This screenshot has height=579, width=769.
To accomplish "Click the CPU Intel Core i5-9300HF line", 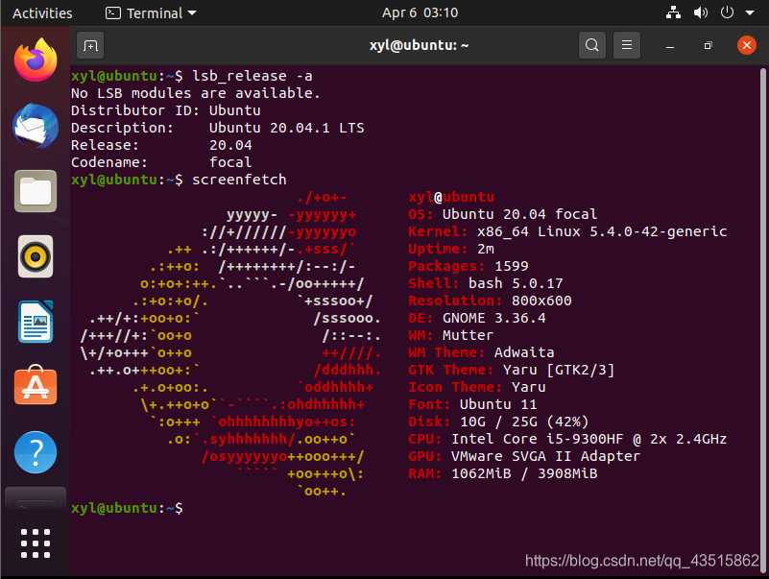I will tap(567, 439).
